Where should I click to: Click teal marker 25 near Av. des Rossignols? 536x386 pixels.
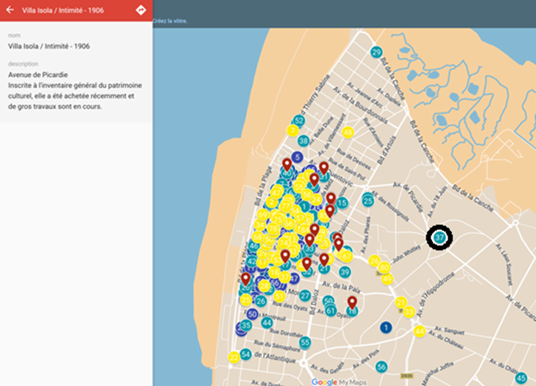tap(368, 200)
